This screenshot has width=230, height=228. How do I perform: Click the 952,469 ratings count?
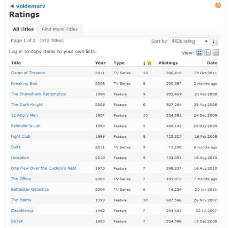point(174,94)
